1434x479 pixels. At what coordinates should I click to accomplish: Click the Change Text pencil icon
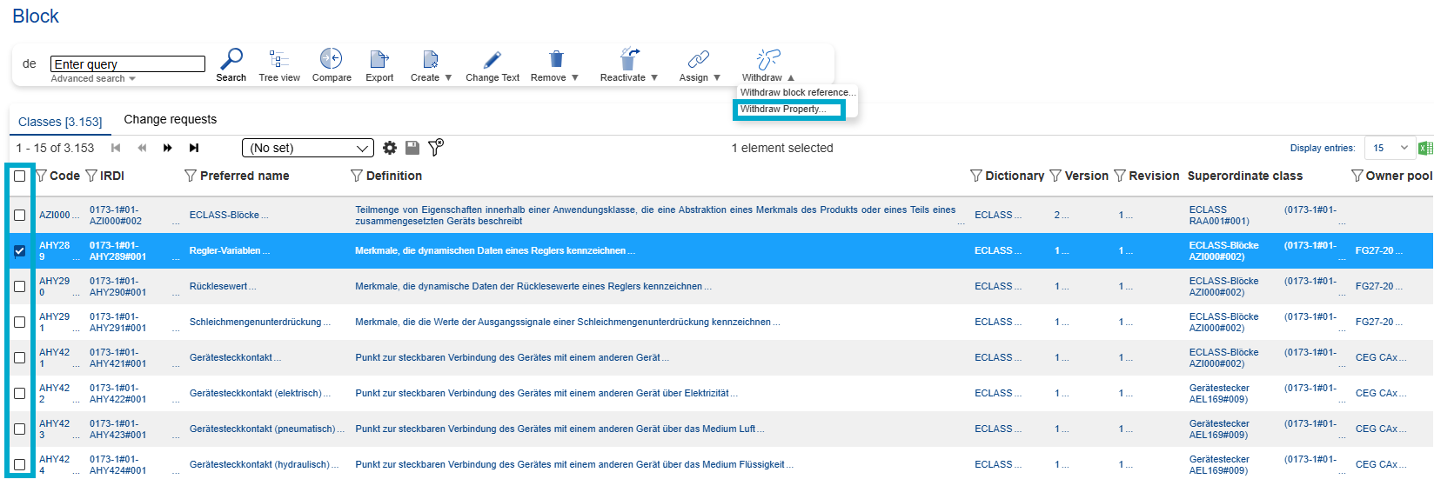click(x=492, y=59)
